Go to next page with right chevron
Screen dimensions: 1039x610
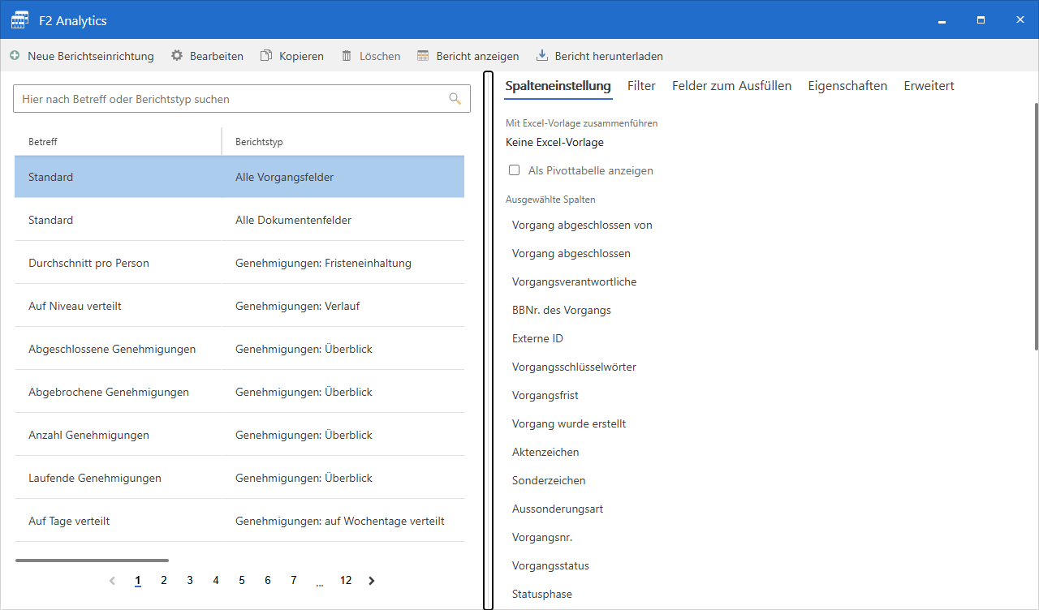[372, 581]
